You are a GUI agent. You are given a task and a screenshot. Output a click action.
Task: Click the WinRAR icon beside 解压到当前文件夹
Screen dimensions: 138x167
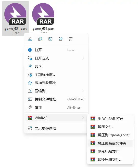click(x=93, y=143)
